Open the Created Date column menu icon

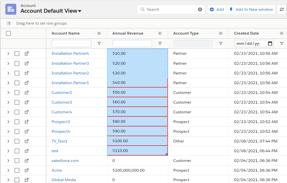281,33
